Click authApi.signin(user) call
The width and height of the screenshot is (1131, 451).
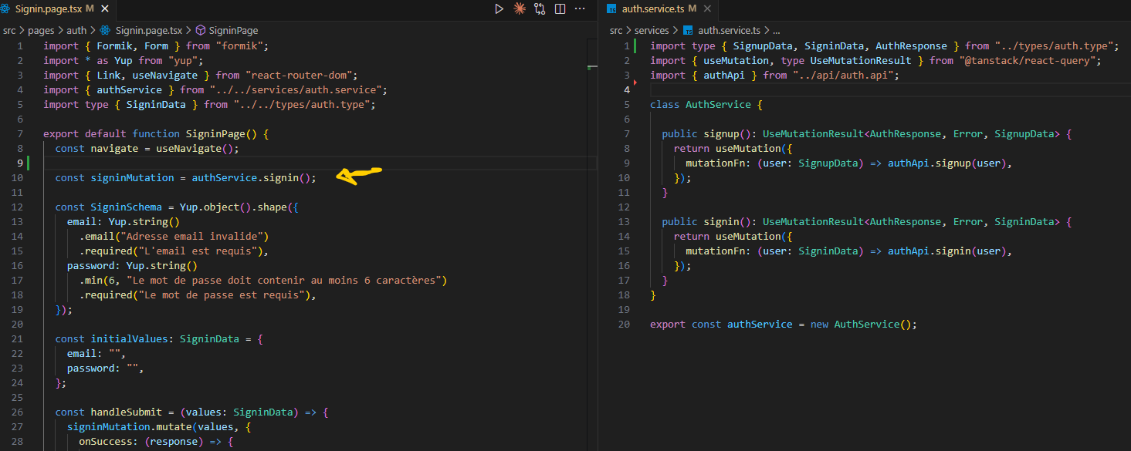946,251
